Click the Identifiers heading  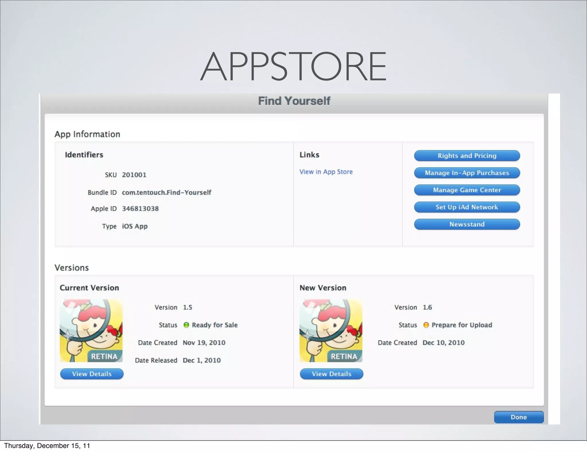point(84,155)
